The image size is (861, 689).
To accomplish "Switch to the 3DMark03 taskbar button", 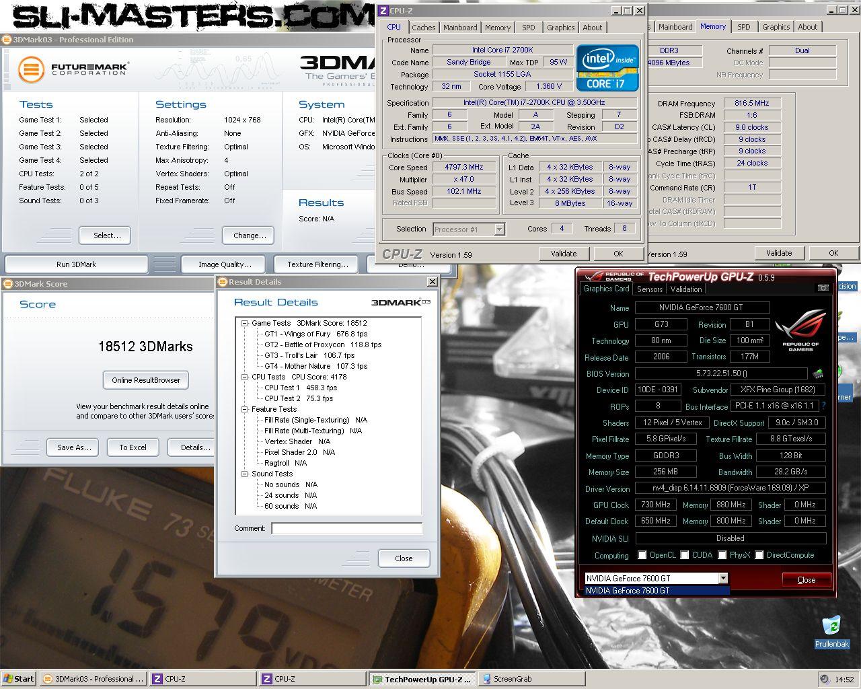I will tap(93, 679).
